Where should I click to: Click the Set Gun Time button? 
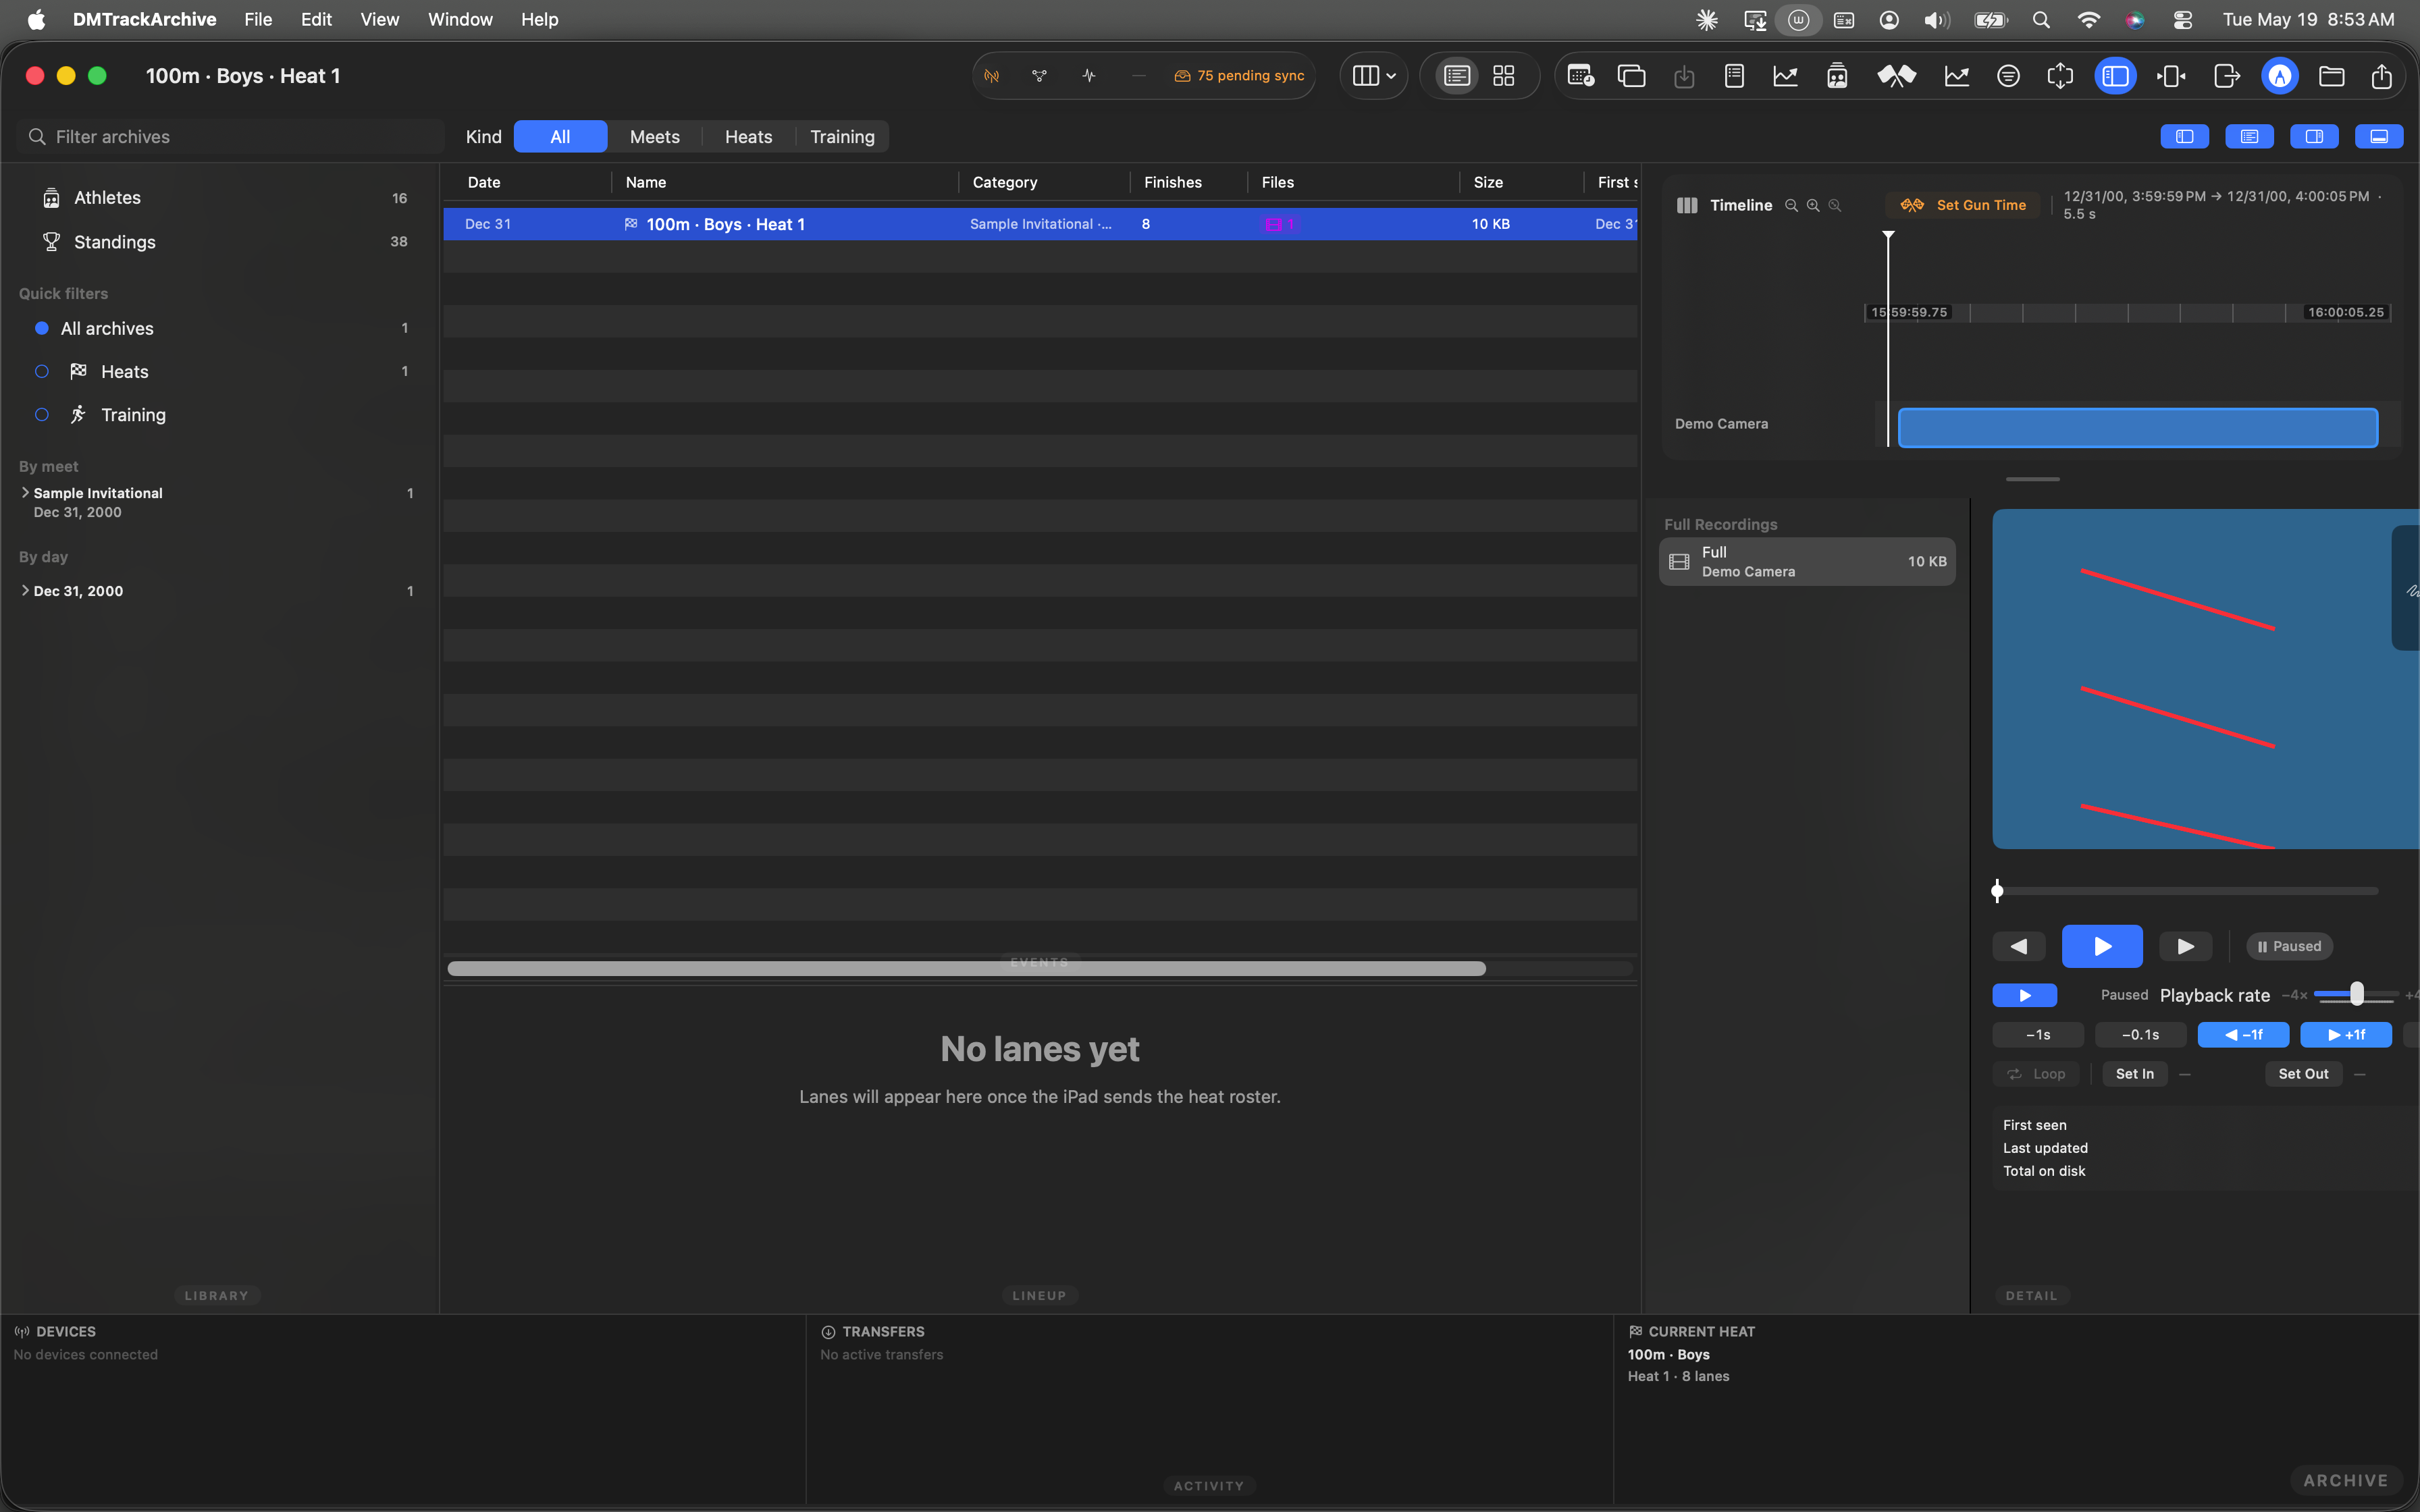coord(1963,205)
